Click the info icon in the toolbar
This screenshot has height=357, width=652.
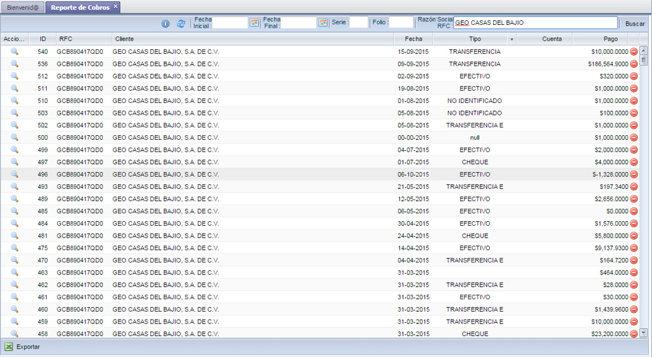(x=165, y=24)
